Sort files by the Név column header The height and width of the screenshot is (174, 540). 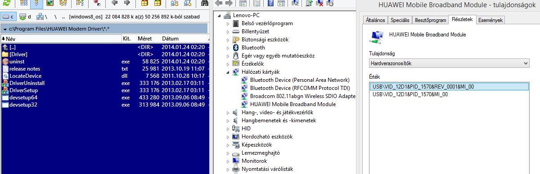coord(61,39)
